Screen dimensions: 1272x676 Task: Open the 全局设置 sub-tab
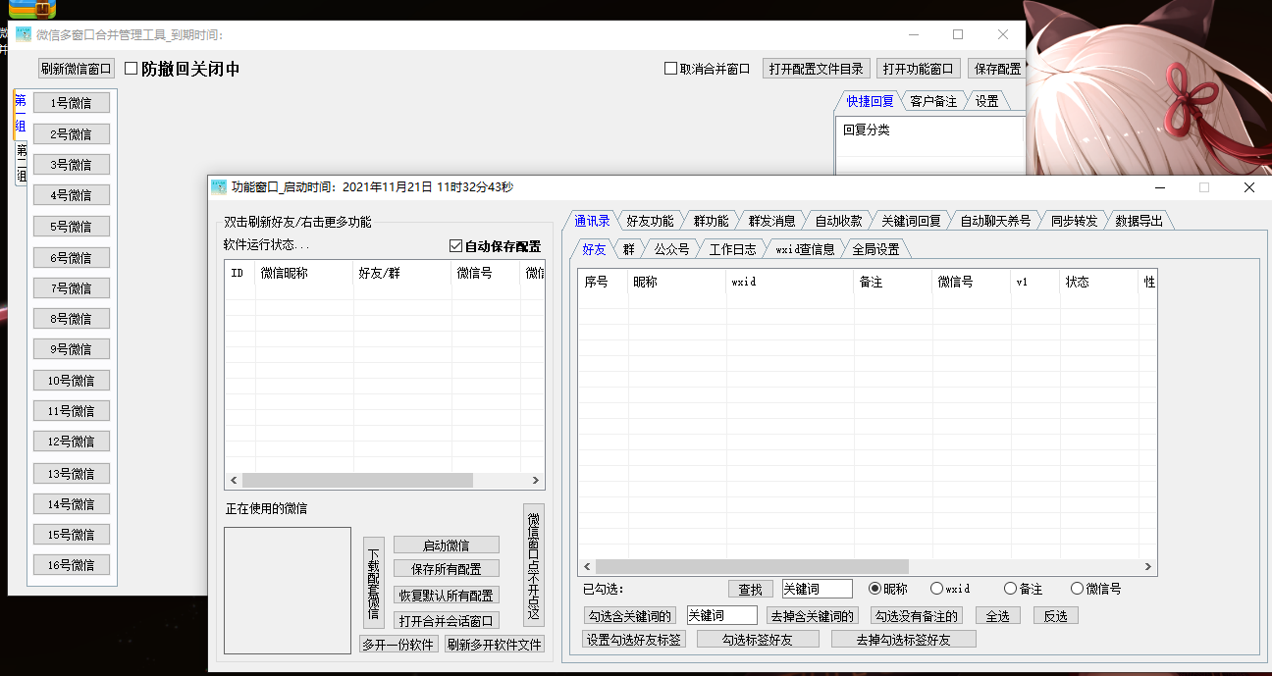click(x=875, y=249)
